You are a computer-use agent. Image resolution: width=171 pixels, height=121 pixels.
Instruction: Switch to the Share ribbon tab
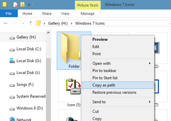coord(47,13)
